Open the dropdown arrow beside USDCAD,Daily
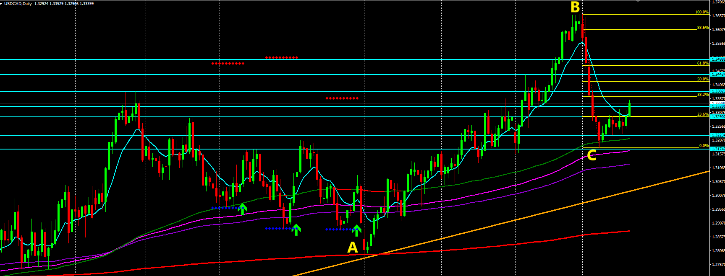 pyautogui.click(x=2, y=3)
